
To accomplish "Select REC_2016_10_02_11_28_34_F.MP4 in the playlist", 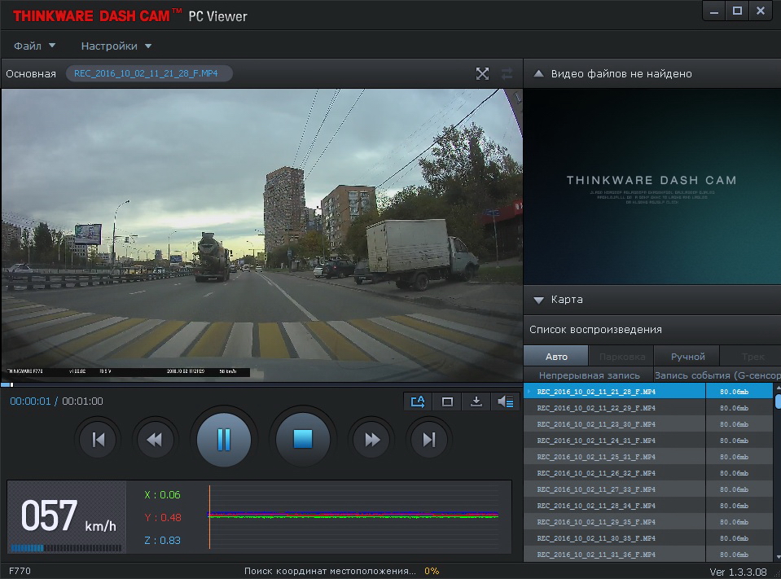I will click(648, 506).
